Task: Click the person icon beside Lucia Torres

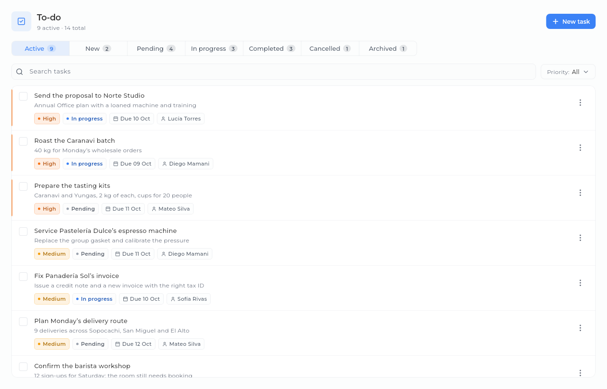Action: point(163,119)
